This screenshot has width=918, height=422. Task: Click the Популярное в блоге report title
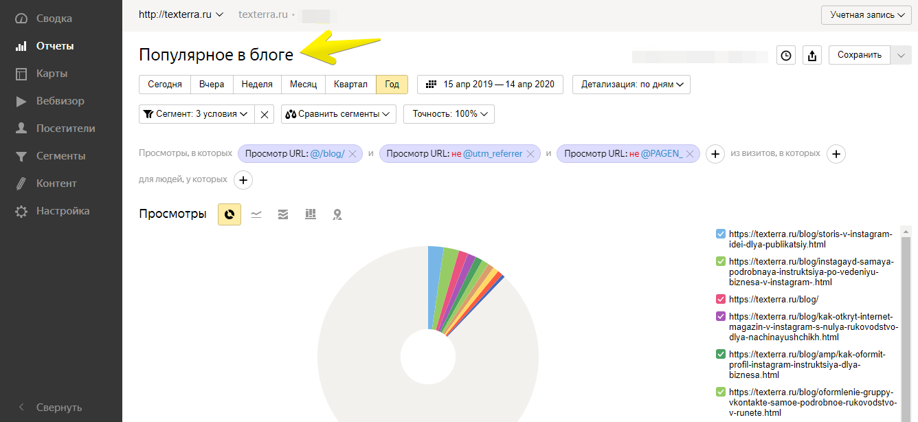click(216, 55)
